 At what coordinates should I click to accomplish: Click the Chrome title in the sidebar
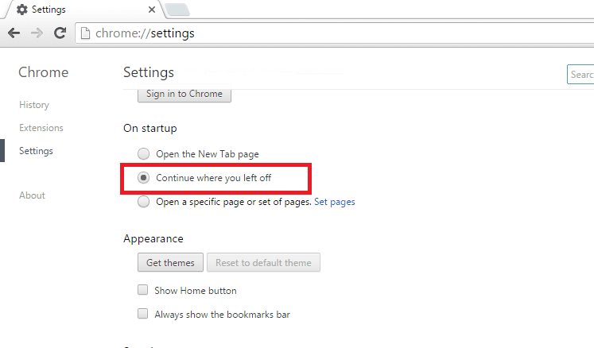tap(44, 72)
